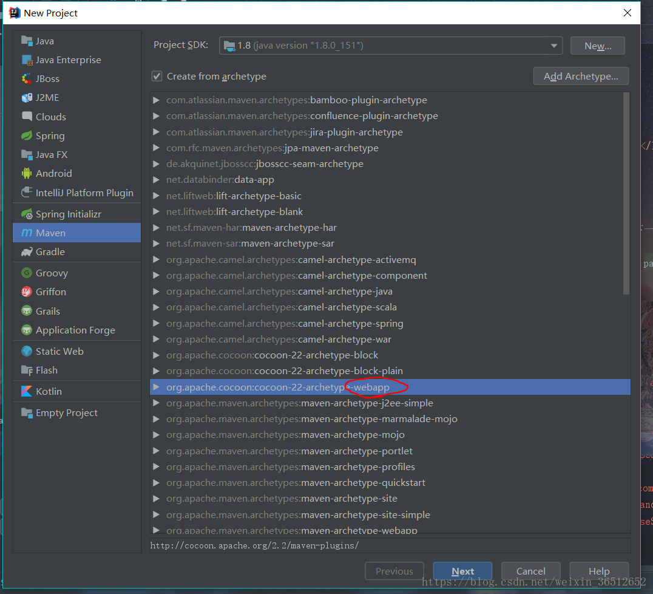Click the archetype list vertical scrollbar
This screenshot has height=594, width=653.
click(x=626, y=194)
